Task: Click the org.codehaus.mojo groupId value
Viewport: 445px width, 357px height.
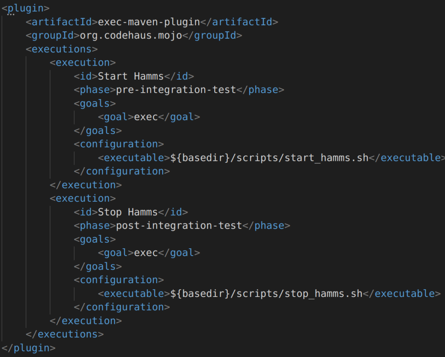Action: 131,36
